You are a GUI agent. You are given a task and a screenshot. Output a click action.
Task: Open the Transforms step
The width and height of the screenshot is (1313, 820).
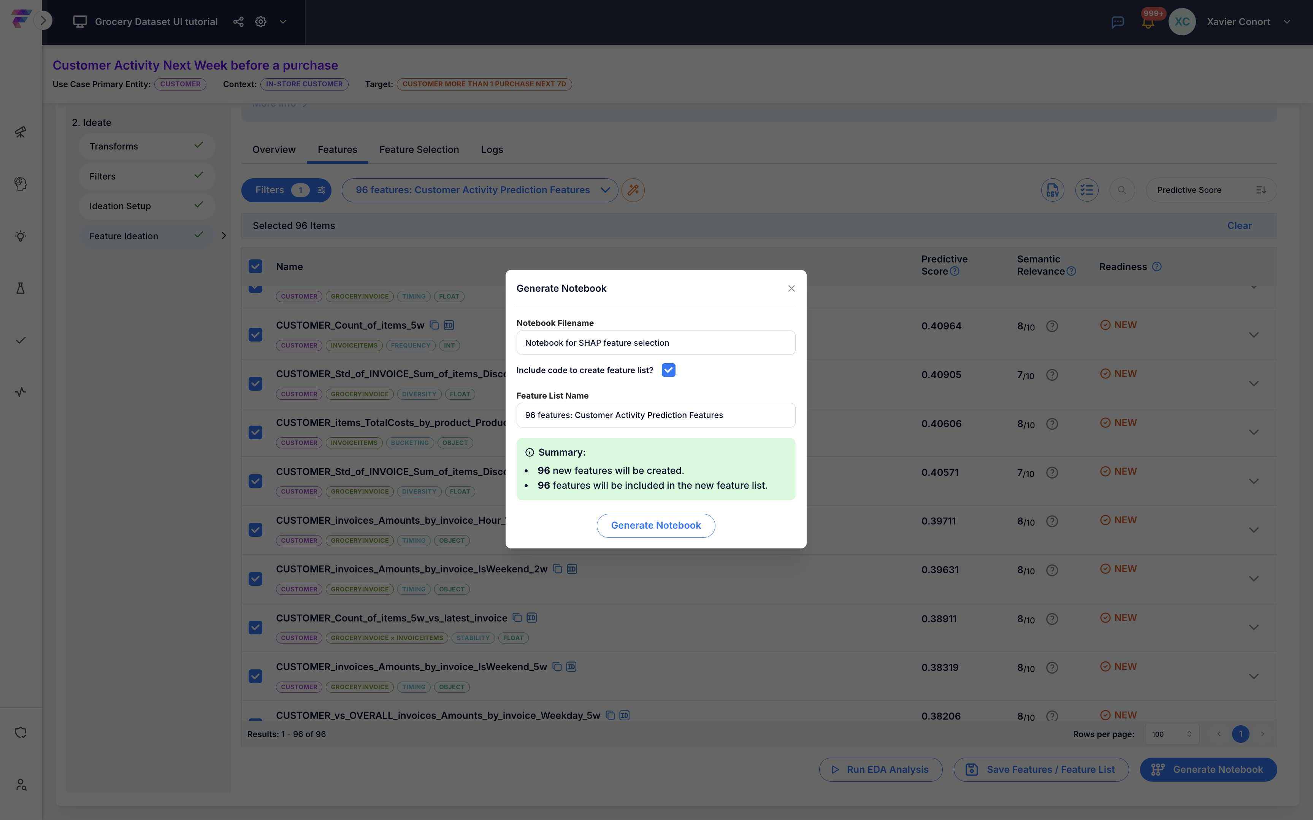pyautogui.click(x=147, y=146)
